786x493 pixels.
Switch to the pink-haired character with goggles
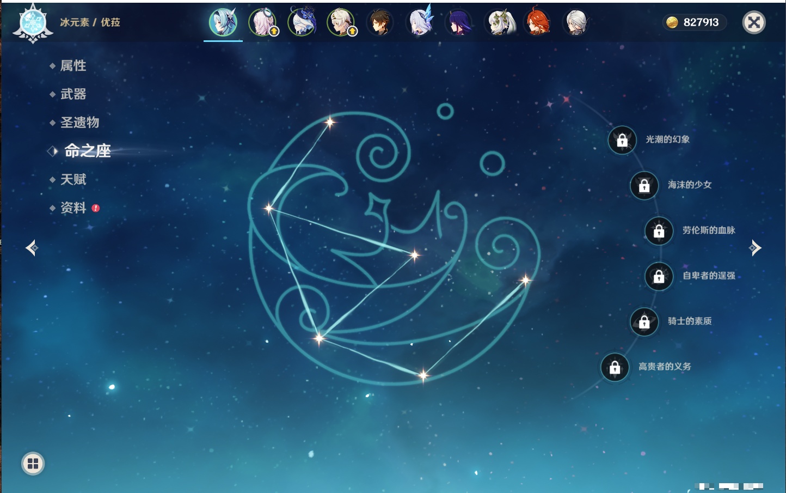point(262,22)
